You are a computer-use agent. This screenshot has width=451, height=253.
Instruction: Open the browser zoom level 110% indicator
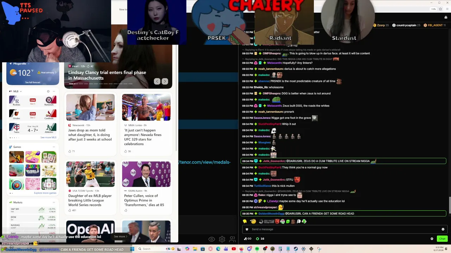click(x=433, y=9)
